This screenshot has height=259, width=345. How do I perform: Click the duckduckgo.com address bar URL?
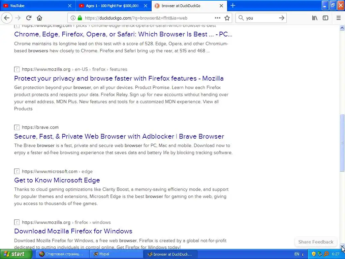click(x=136, y=18)
